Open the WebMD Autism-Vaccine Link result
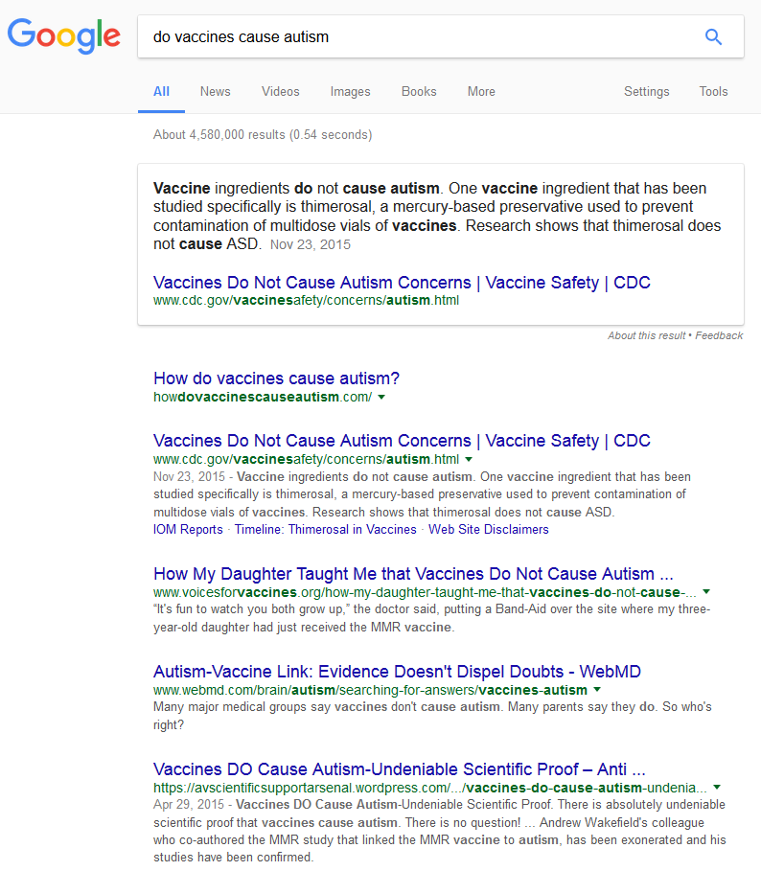Image resolution: width=761 pixels, height=871 pixels. coord(397,672)
